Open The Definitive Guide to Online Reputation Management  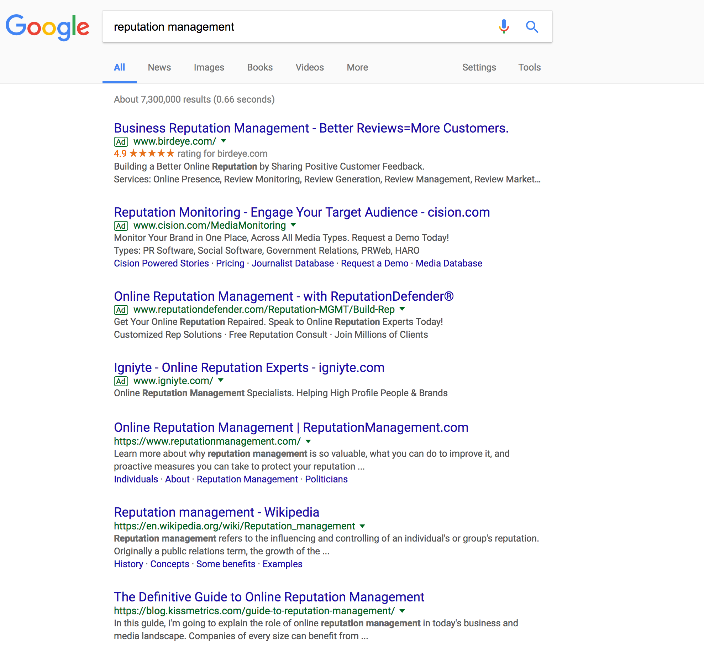coord(269,597)
